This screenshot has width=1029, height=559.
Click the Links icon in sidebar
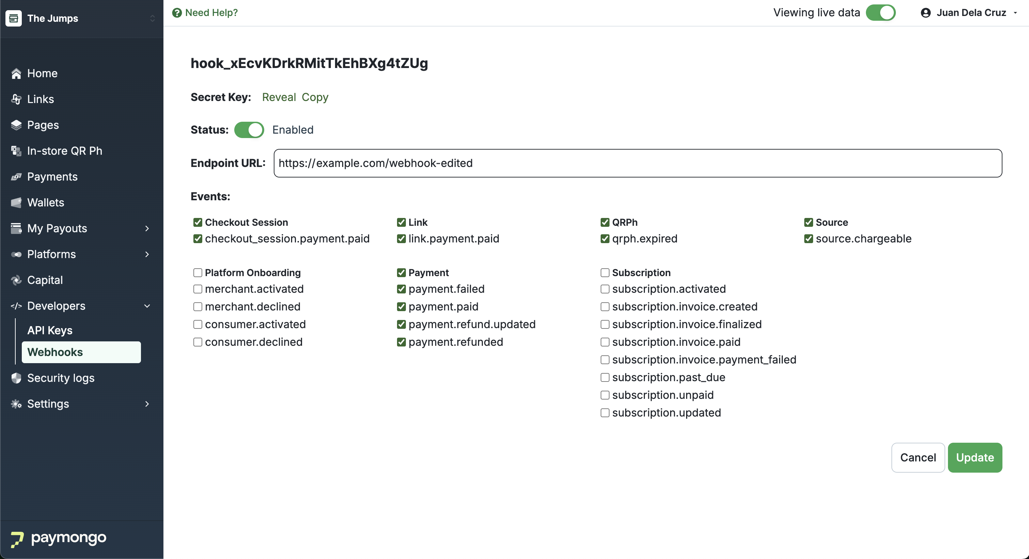click(x=16, y=99)
